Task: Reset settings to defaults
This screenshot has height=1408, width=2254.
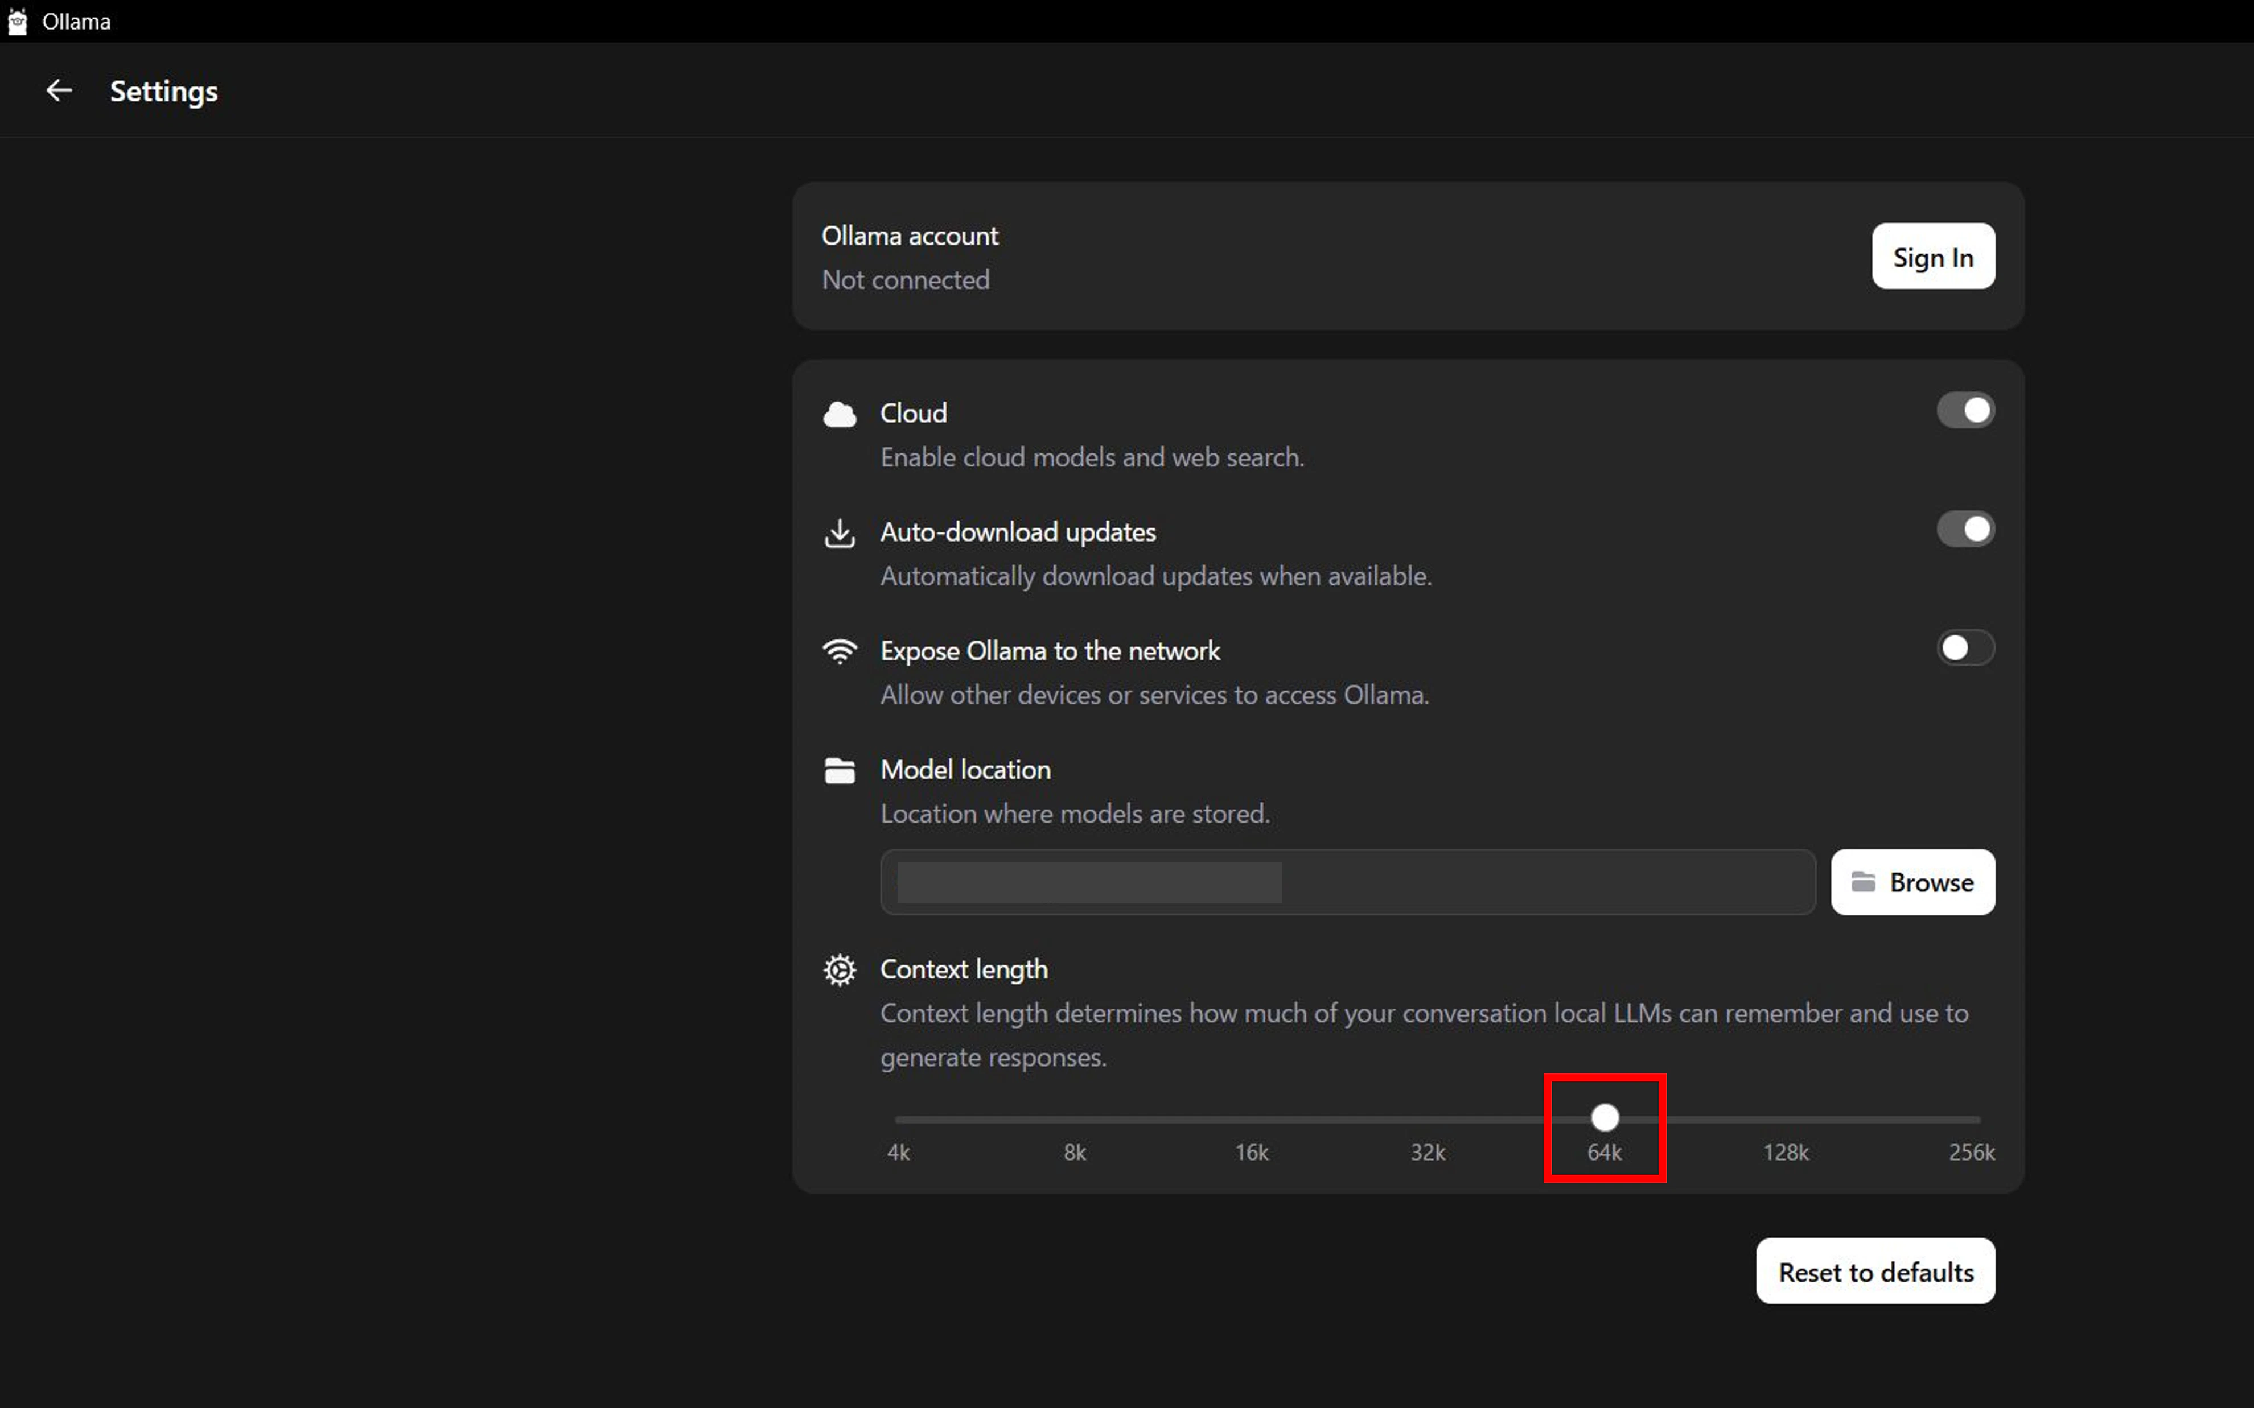Action: pyautogui.click(x=1875, y=1271)
